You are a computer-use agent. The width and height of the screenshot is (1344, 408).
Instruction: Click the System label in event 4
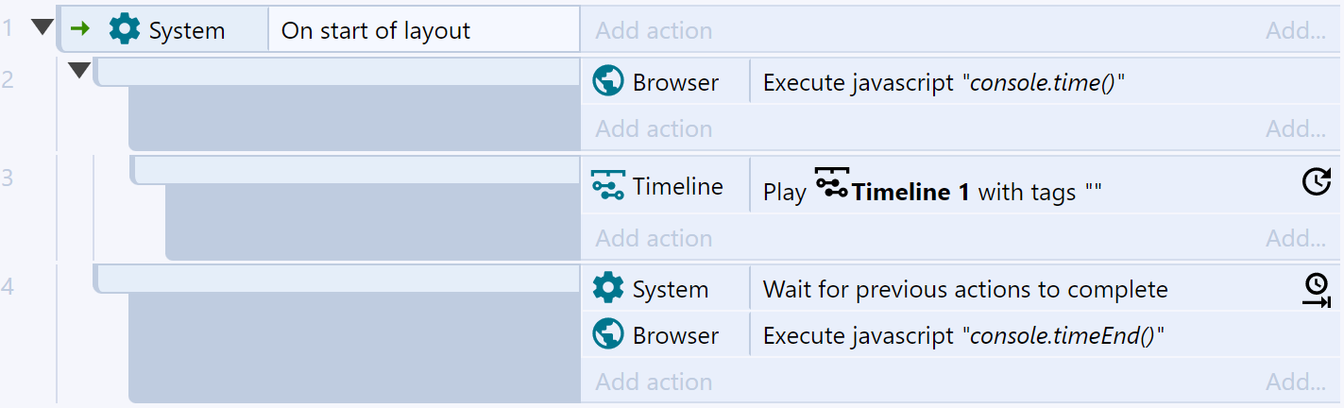pos(671,289)
